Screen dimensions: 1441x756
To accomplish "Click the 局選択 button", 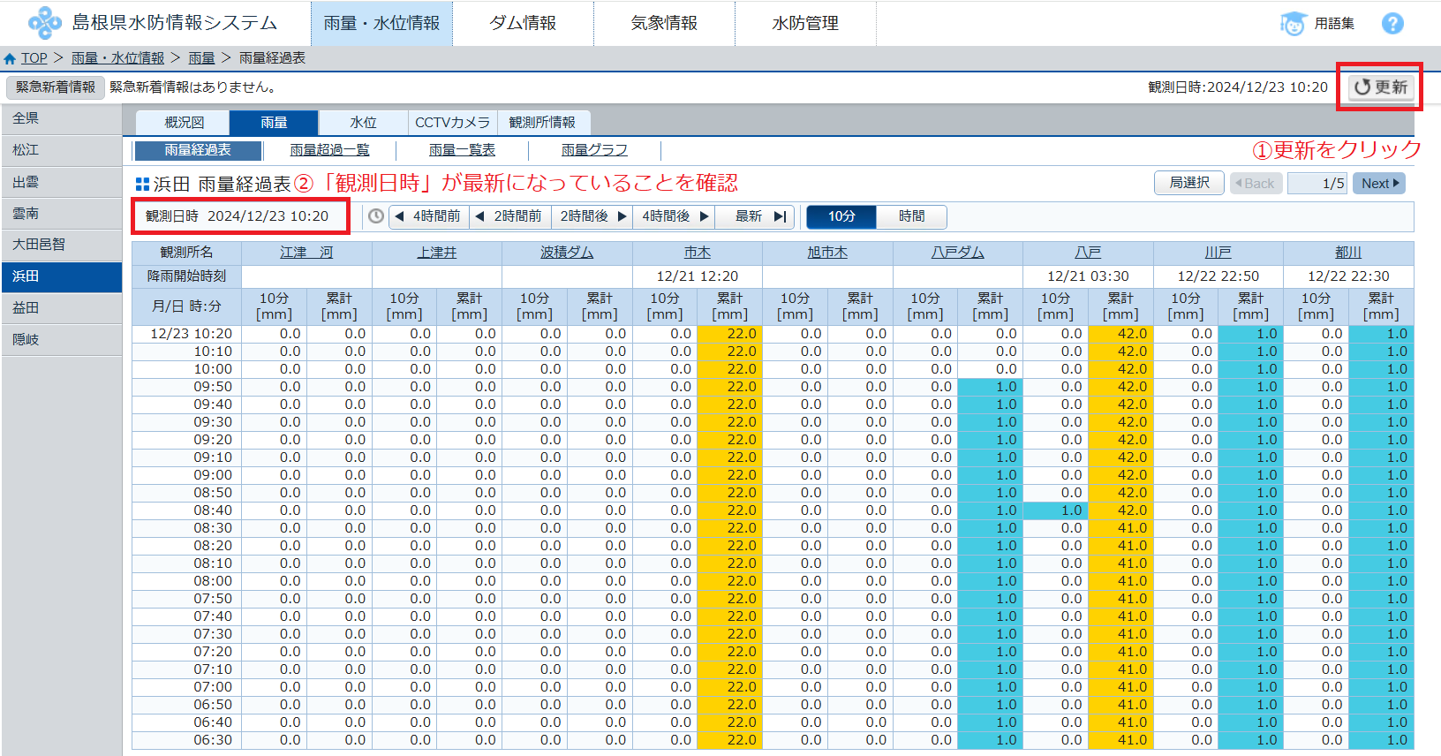I will pyautogui.click(x=1189, y=183).
